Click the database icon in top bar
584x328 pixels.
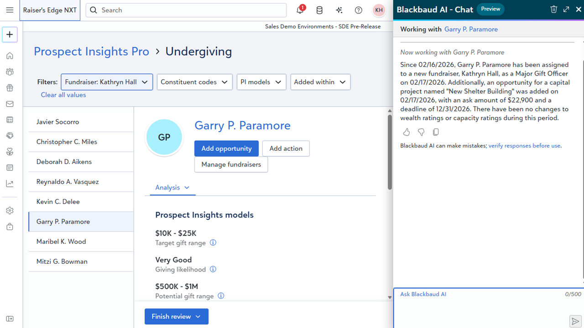319,10
